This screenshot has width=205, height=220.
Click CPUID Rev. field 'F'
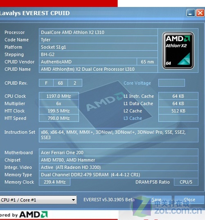(x=46, y=83)
